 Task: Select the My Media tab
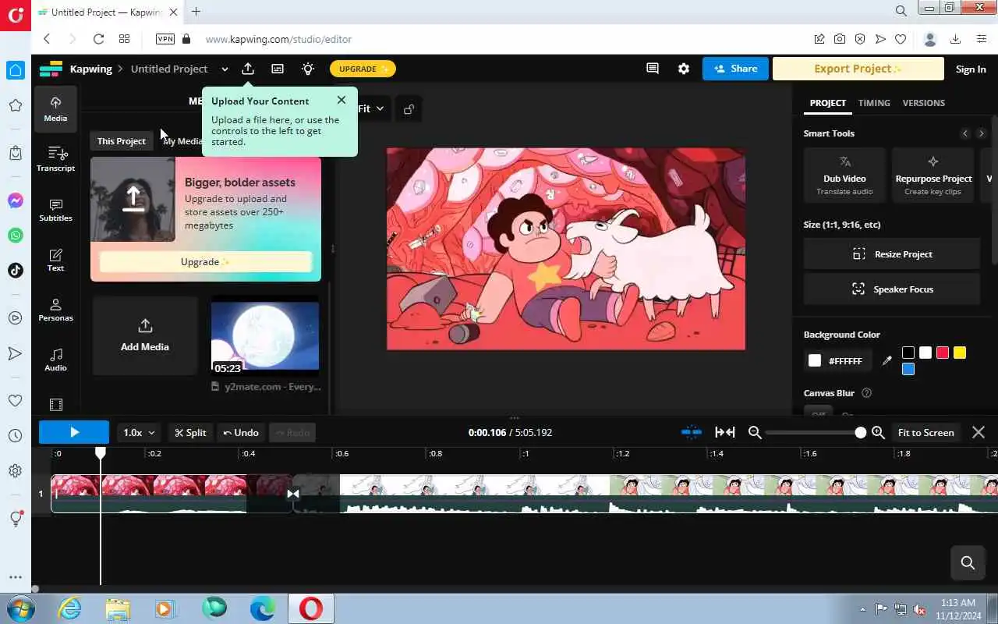[x=182, y=141]
